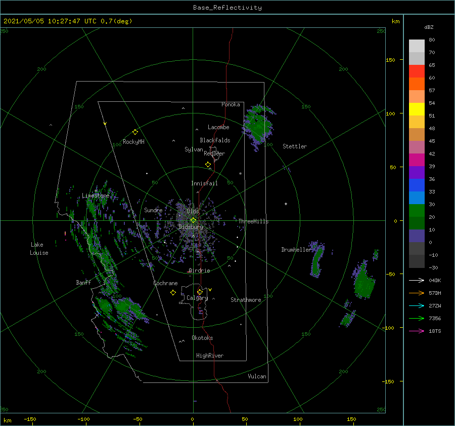Click the Lake Louise label

coord(39,249)
